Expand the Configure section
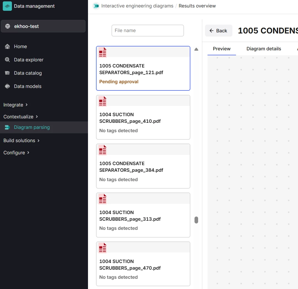 click(x=16, y=153)
